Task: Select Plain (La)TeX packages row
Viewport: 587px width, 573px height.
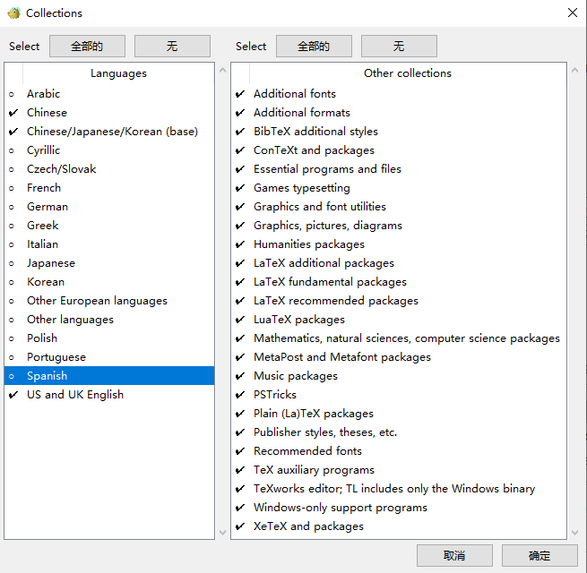Action: pyautogui.click(x=399, y=414)
